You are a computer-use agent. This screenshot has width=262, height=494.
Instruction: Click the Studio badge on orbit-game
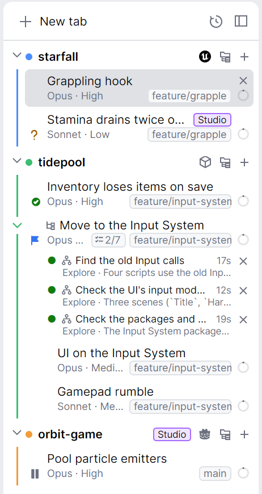point(172,434)
